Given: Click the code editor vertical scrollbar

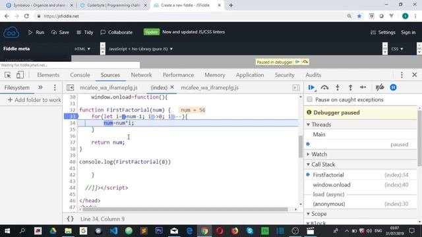Looking at the screenshot, I should tap(301, 147).
